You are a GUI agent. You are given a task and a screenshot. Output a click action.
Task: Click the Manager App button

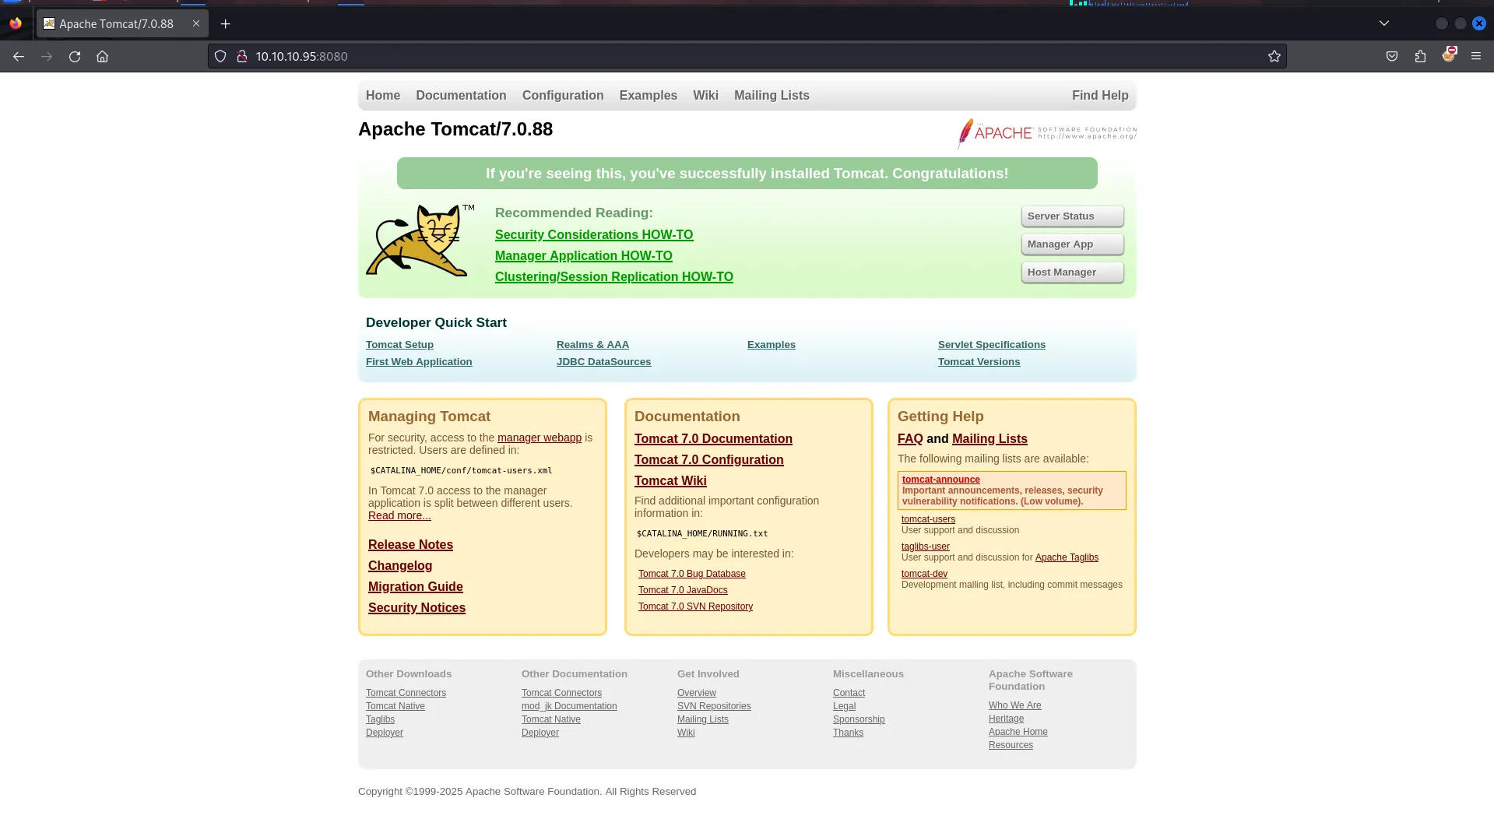pyautogui.click(x=1072, y=244)
